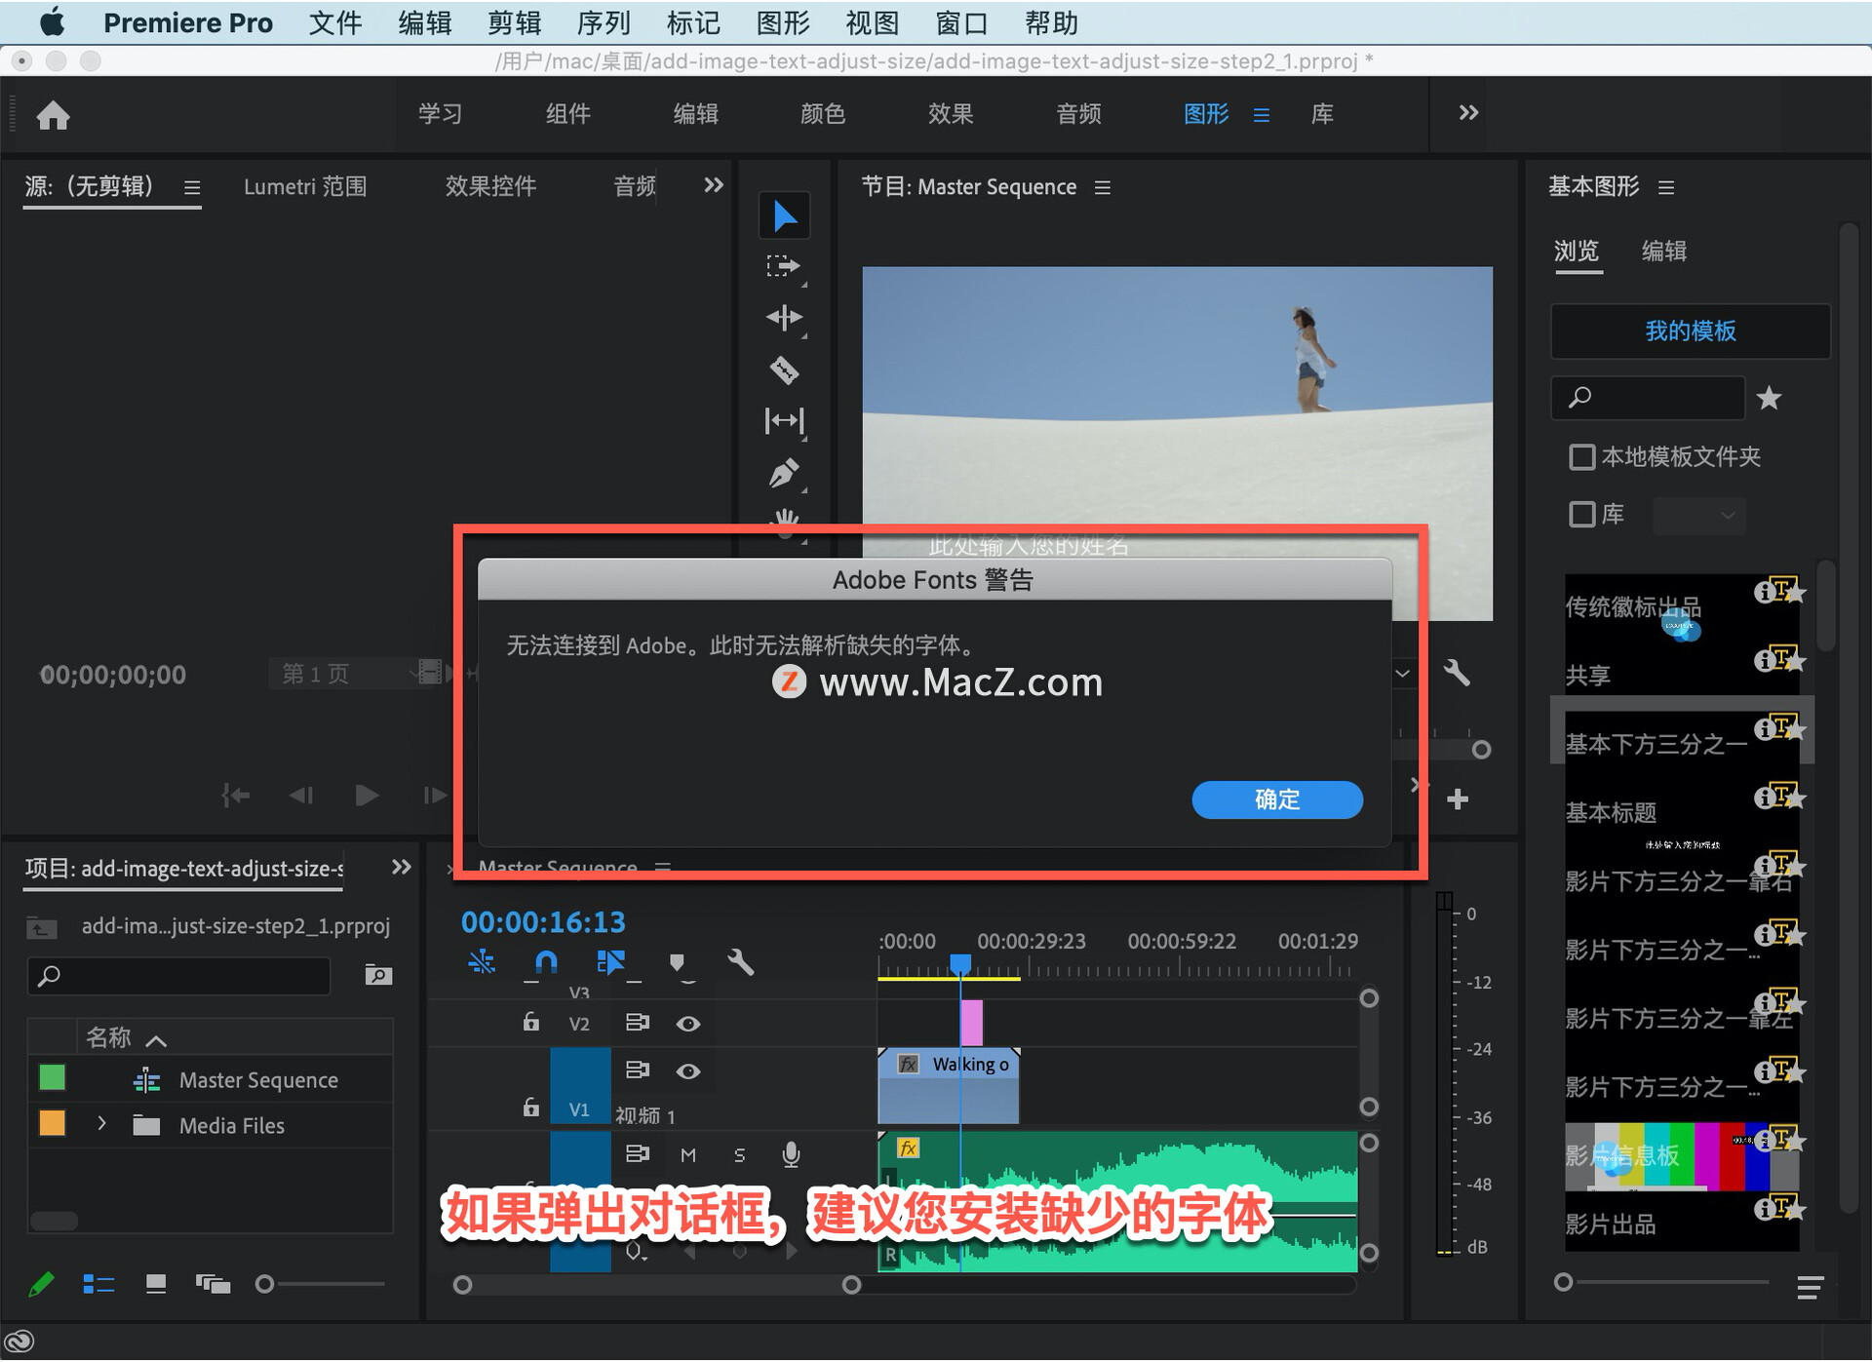Solo audio track with S button
This screenshot has width=1872, height=1362.
pyautogui.click(x=739, y=1155)
